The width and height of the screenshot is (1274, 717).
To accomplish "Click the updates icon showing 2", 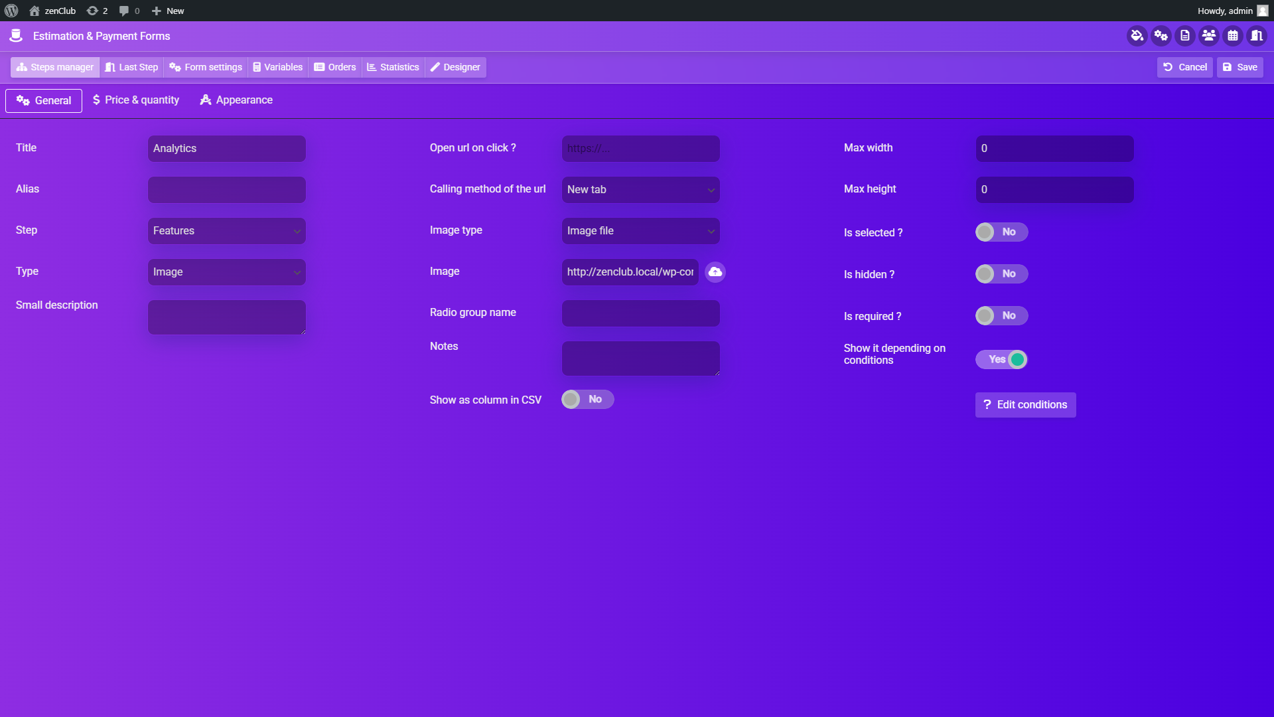I will 98,11.
